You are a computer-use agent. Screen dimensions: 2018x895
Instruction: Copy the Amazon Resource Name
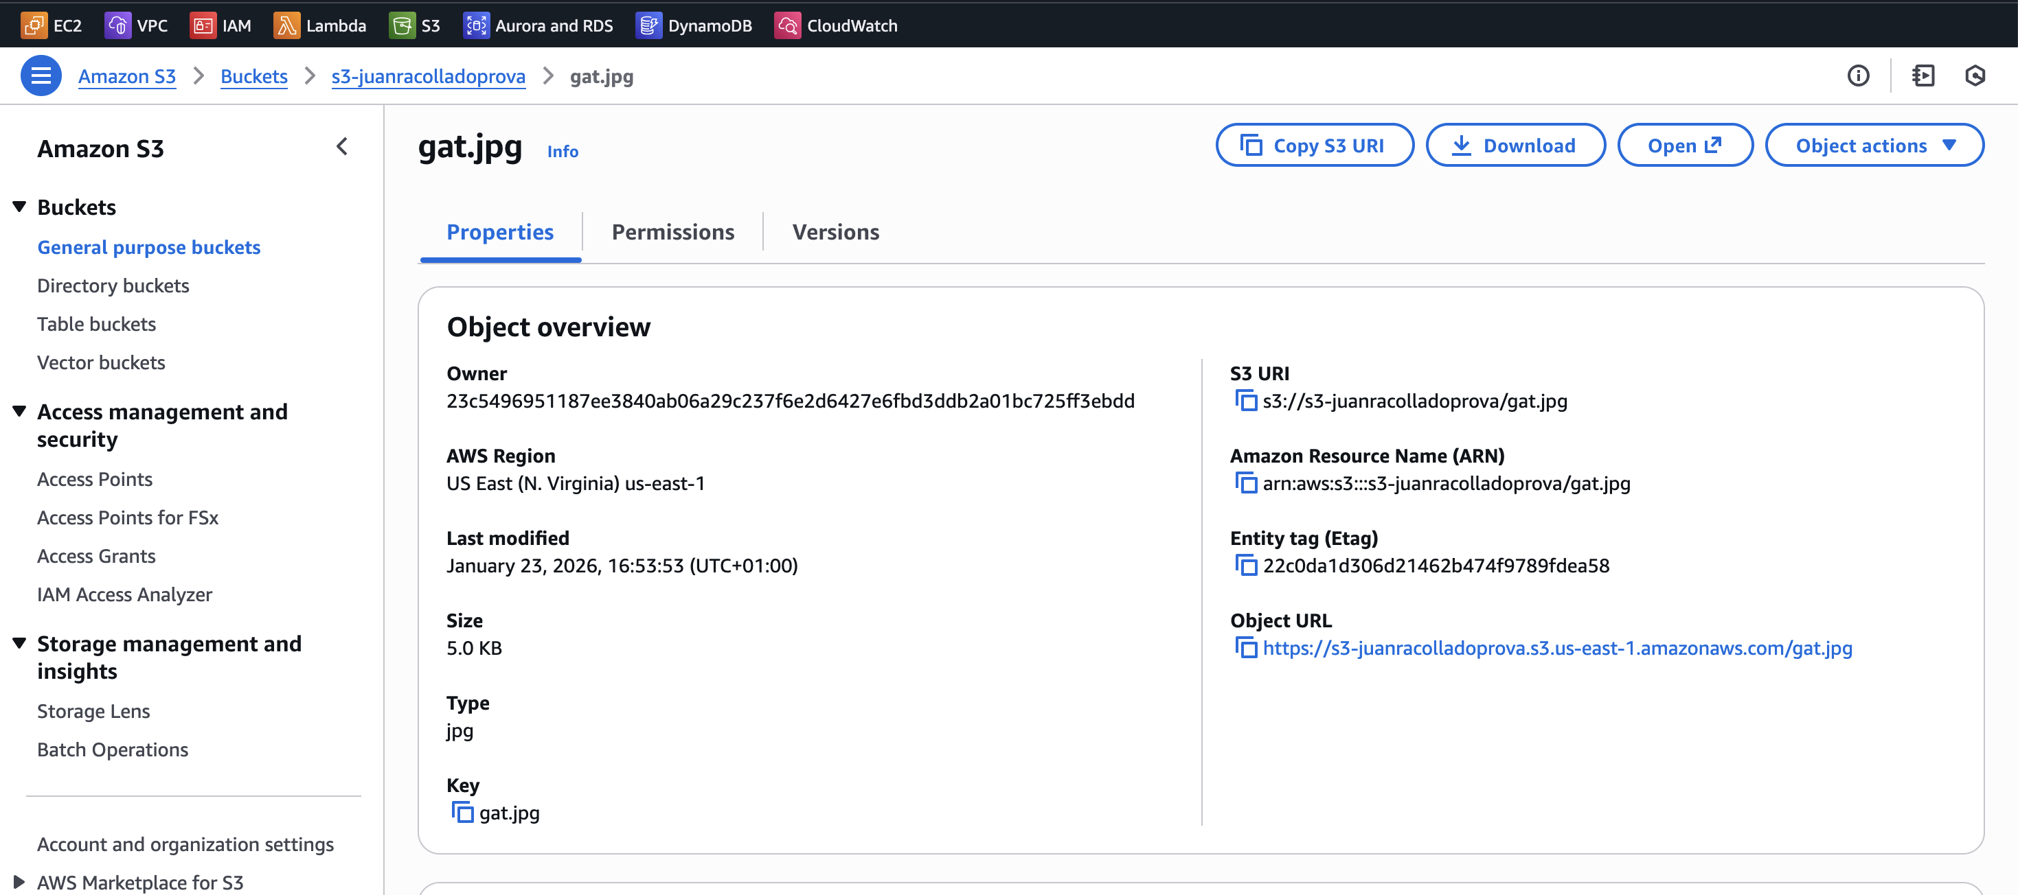tap(1245, 483)
